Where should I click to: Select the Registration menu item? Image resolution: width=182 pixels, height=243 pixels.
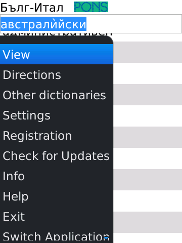tap(57, 136)
